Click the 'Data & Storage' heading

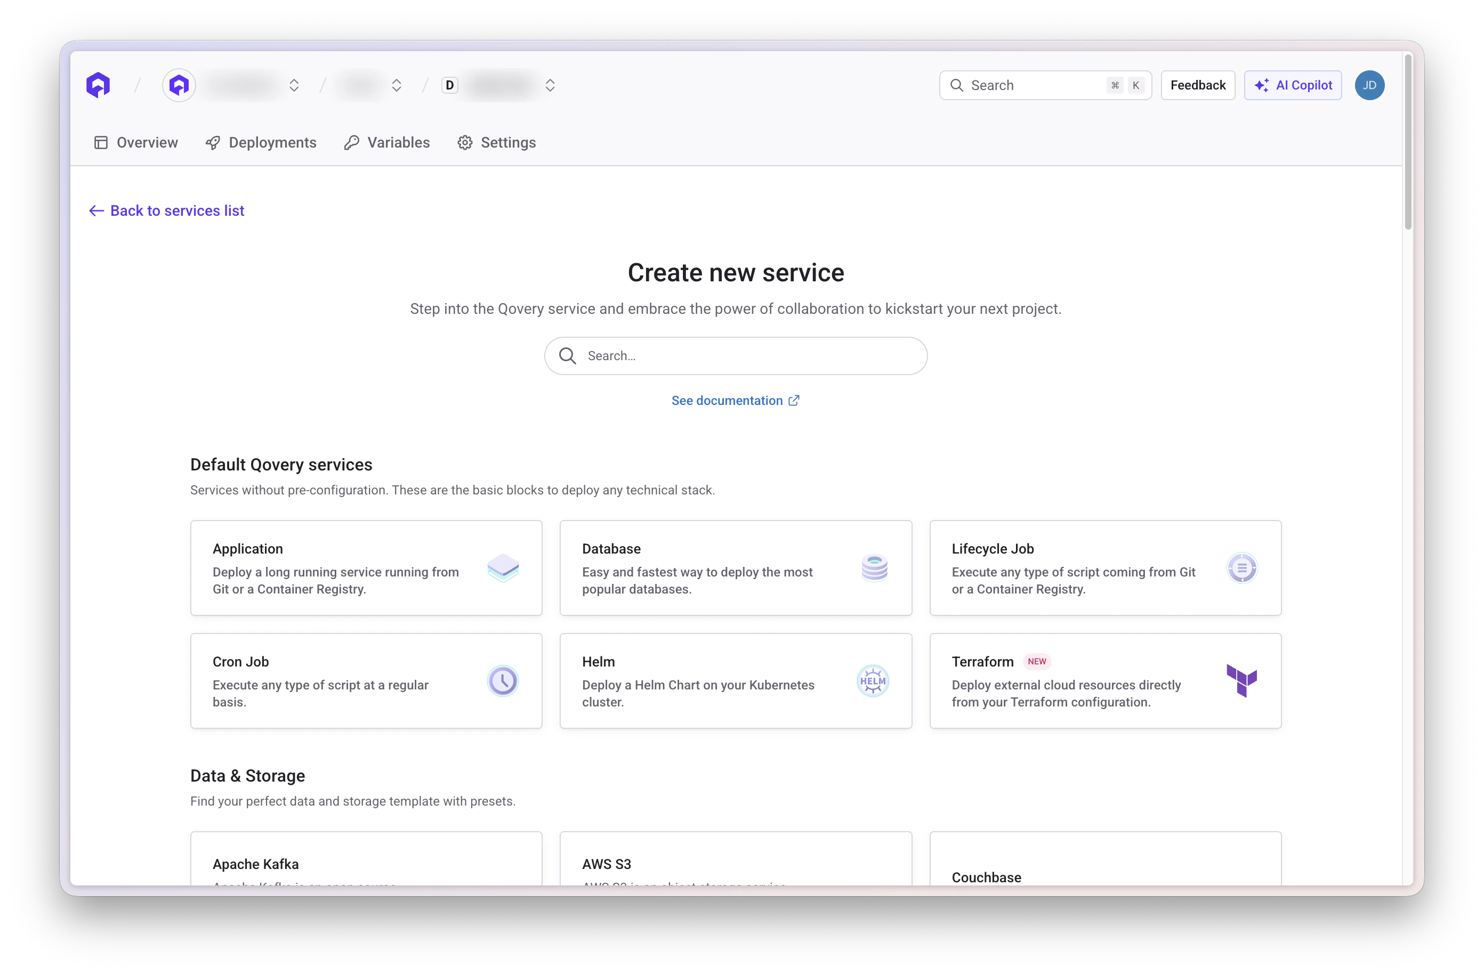pyautogui.click(x=247, y=776)
